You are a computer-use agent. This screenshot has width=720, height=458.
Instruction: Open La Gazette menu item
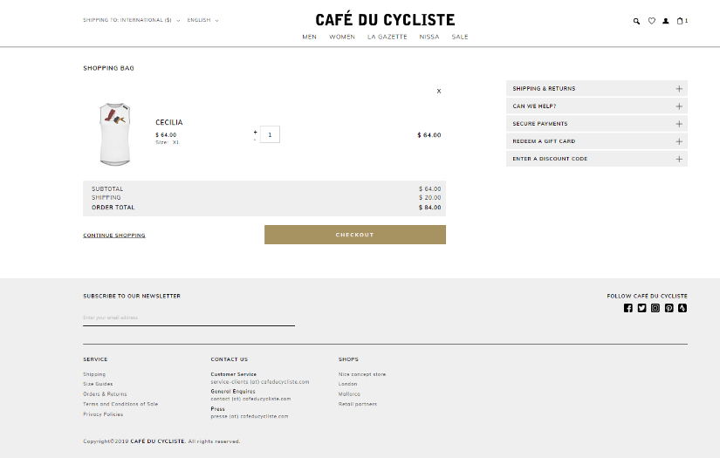point(387,37)
